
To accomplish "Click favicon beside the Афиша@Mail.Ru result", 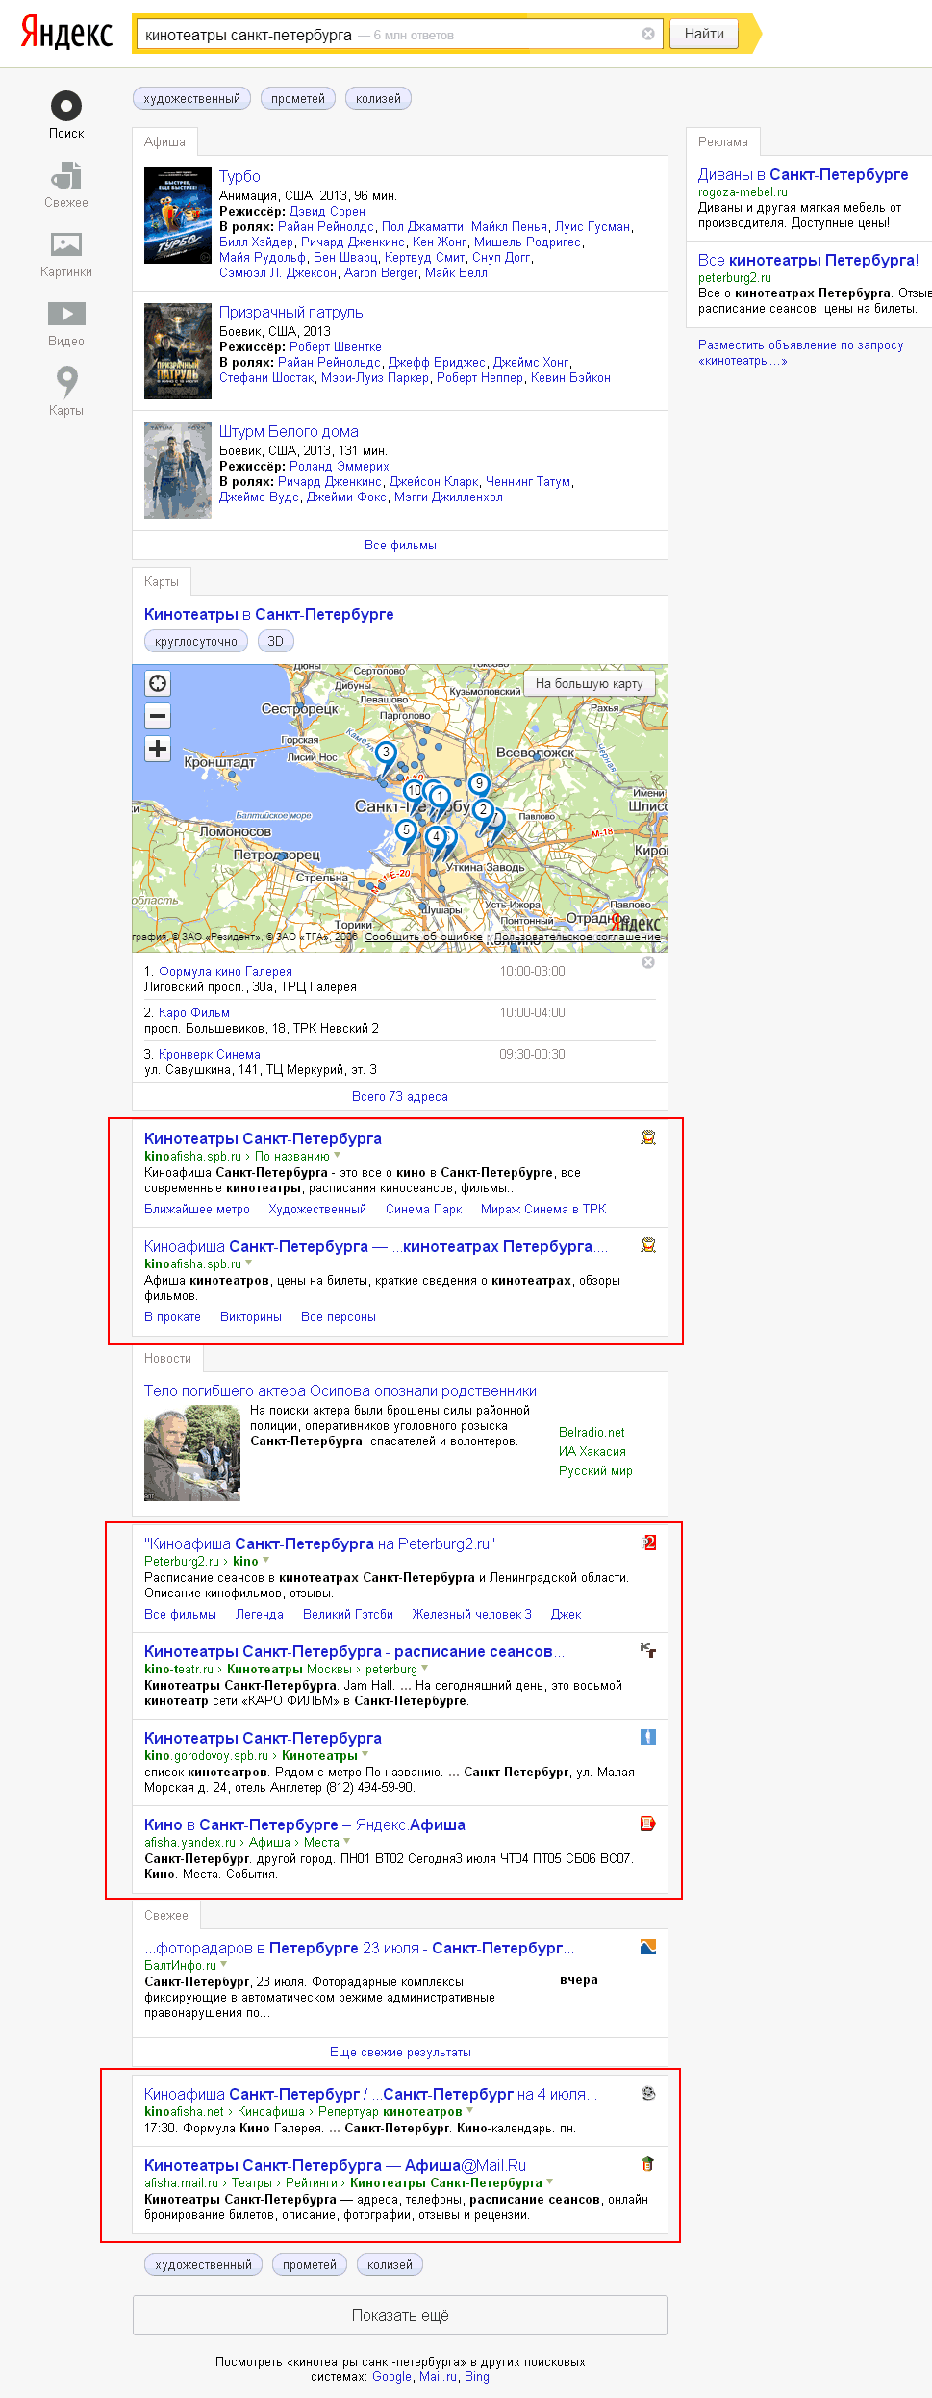I will (648, 2164).
